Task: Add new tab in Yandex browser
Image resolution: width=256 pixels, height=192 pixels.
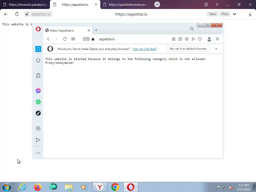Action: 157,4
